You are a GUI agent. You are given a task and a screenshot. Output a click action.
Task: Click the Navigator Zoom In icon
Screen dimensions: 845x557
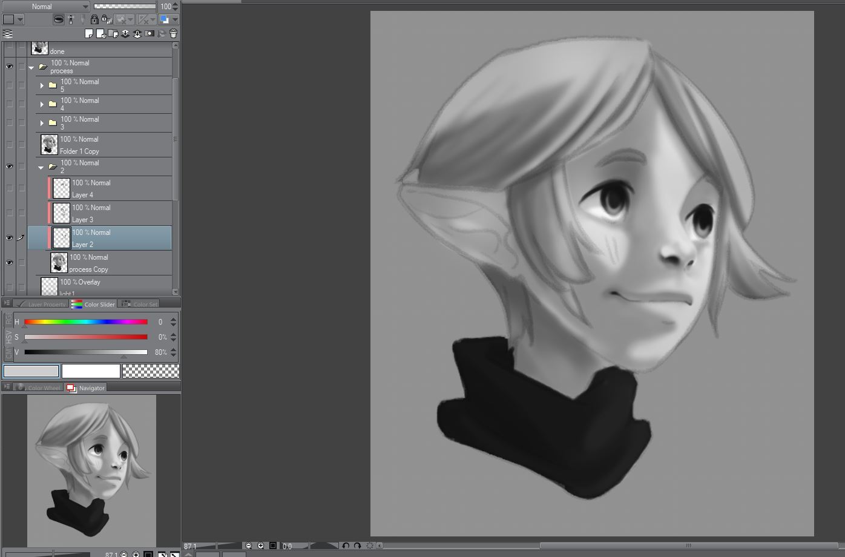click(x=136, y=554)
